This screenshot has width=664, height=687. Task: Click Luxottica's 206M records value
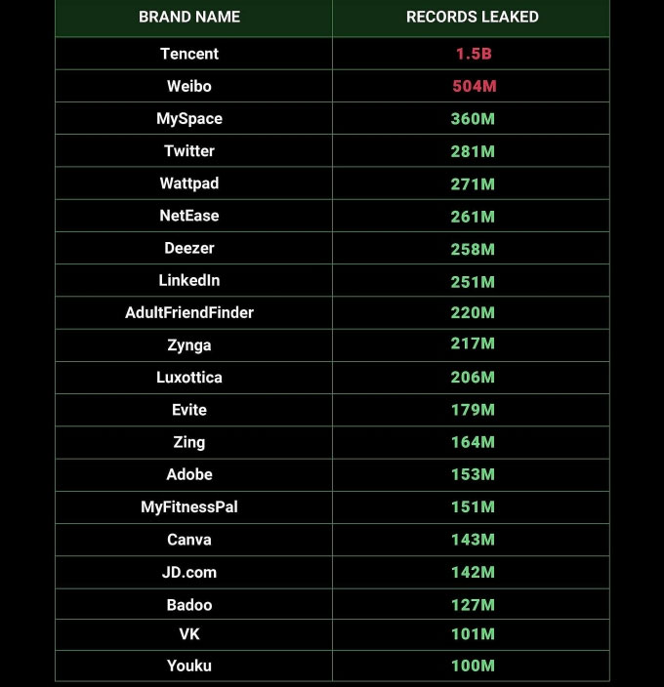pos(474,378)
